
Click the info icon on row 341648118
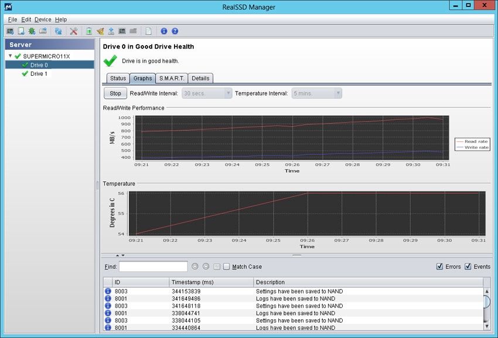coord(108,306)
